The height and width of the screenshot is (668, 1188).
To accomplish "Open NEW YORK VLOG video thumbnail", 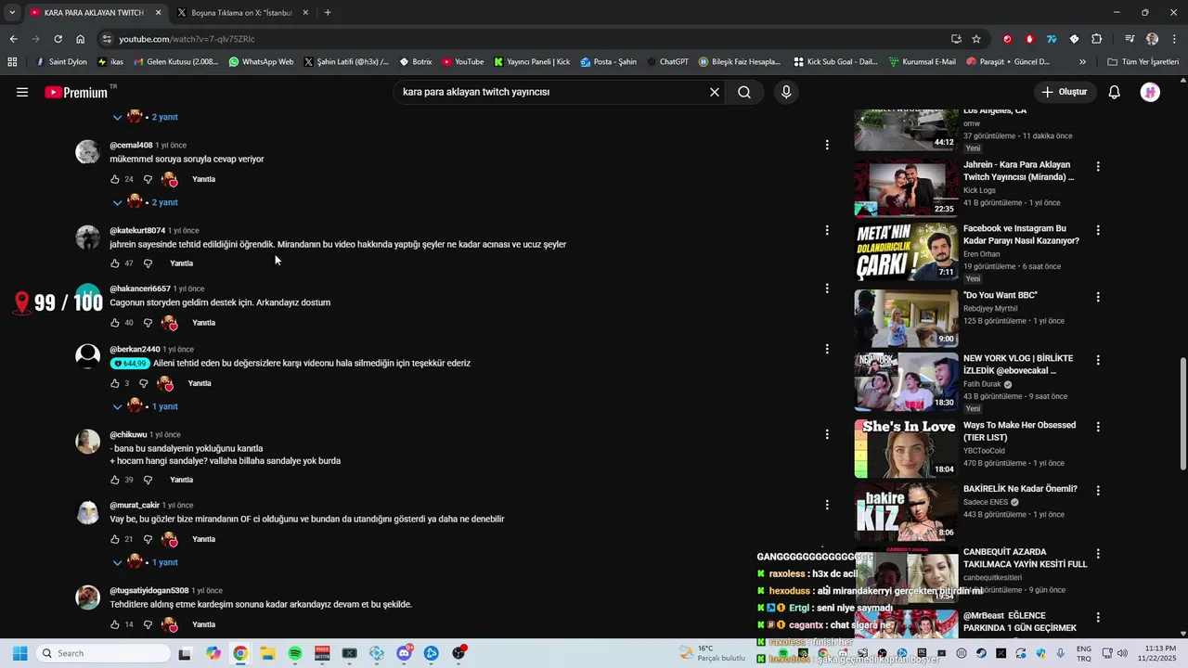I will click(x=907, y=381).
